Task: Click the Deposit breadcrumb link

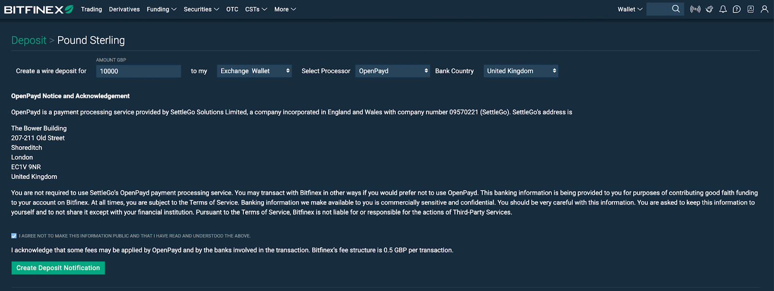Action: click(29, 40)
